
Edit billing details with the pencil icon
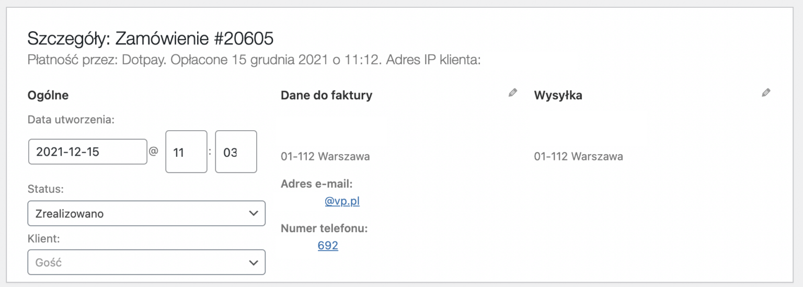513,93
